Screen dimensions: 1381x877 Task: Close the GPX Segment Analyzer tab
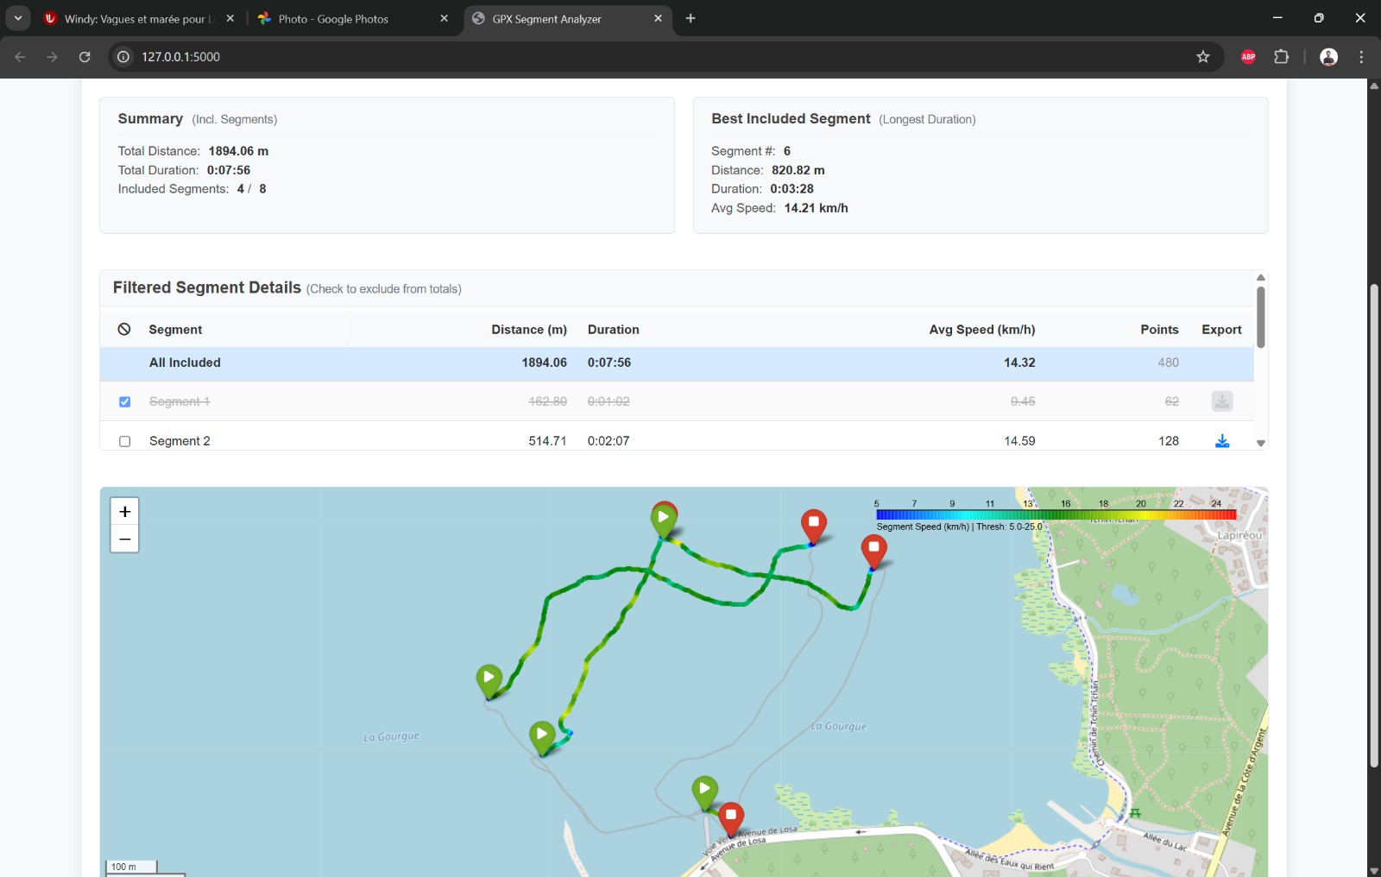tap(658, 18)
